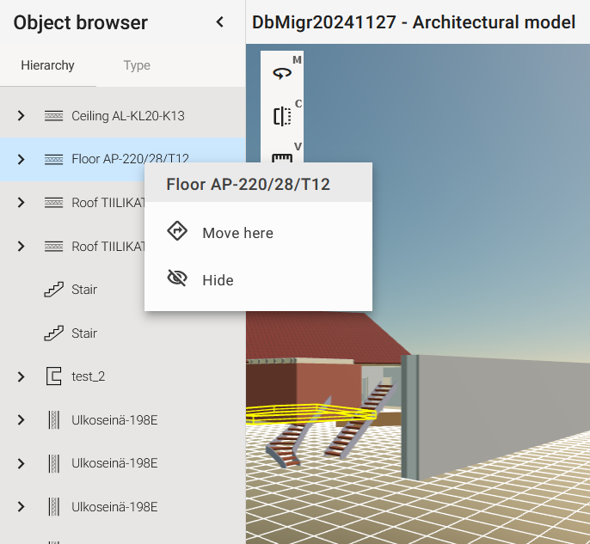The height and width of the screenshot is (544, 590).
Task: Click the orbit/rotate view tool icon
Action: pyautogui.click(x=282, y=74)
